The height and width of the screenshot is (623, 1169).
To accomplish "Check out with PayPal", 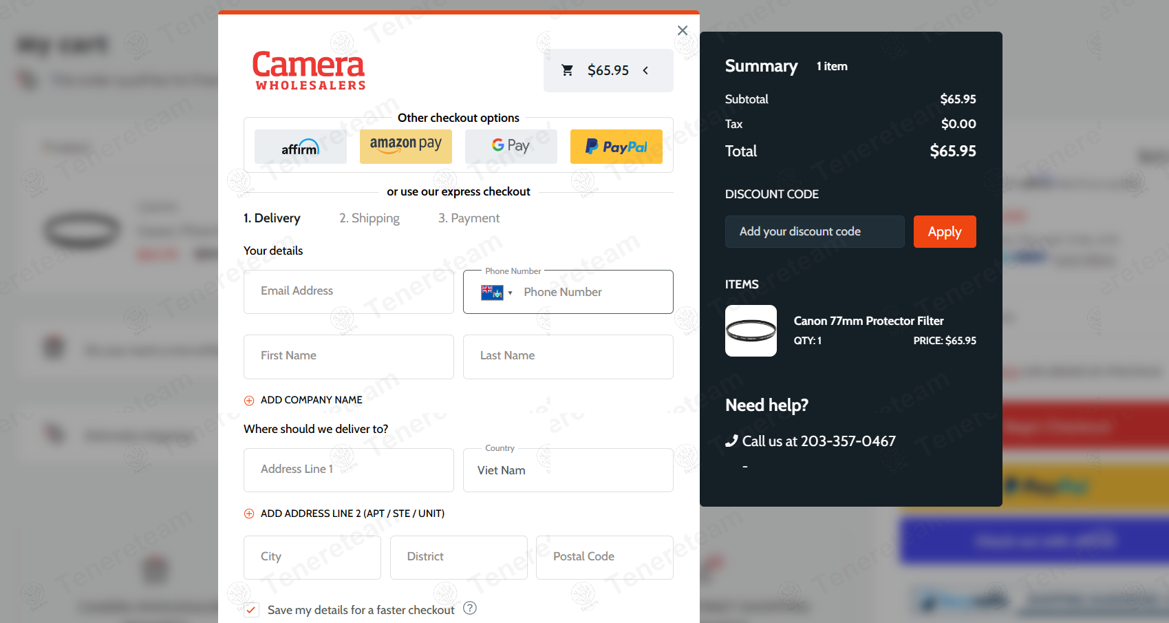I will 616,147.
